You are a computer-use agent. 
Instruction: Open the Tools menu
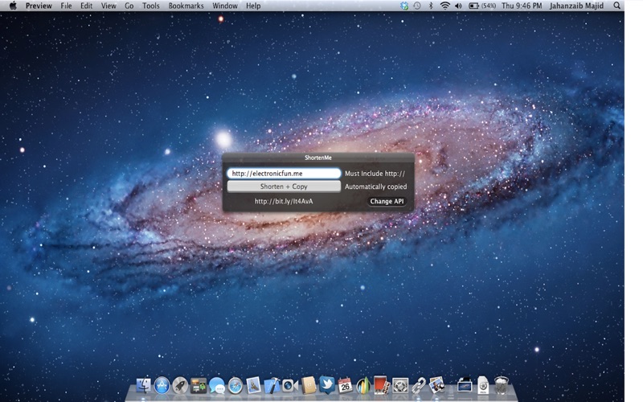[151, 6]
